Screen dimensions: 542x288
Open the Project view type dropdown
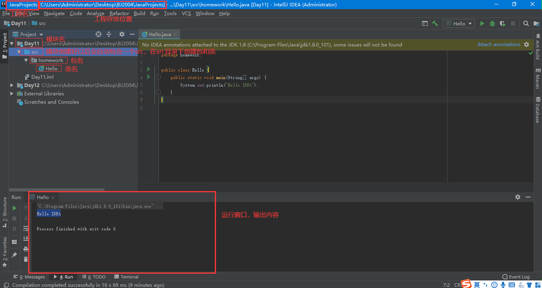coord(28,34)
